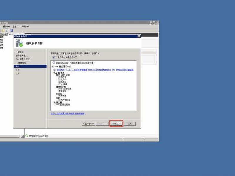The image size is (235, 176).
Task: Click info icon beside the WSRM link
Action: 55,70
